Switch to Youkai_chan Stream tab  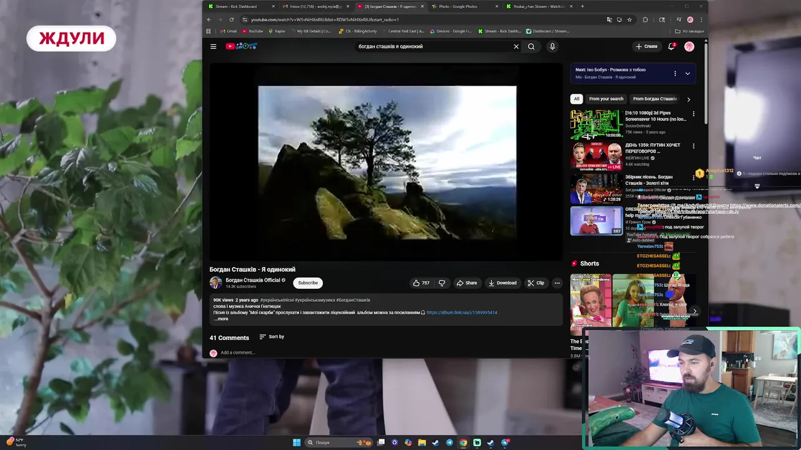click(538, 6)
